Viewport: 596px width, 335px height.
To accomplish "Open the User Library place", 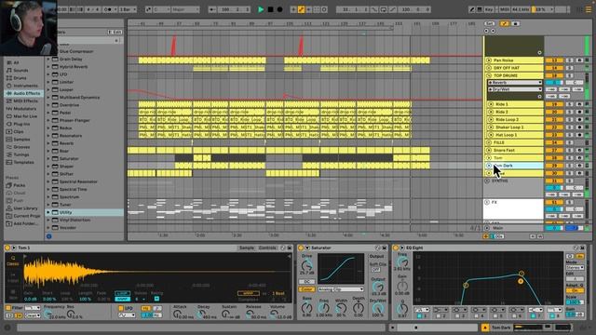I will coord(25,208).
